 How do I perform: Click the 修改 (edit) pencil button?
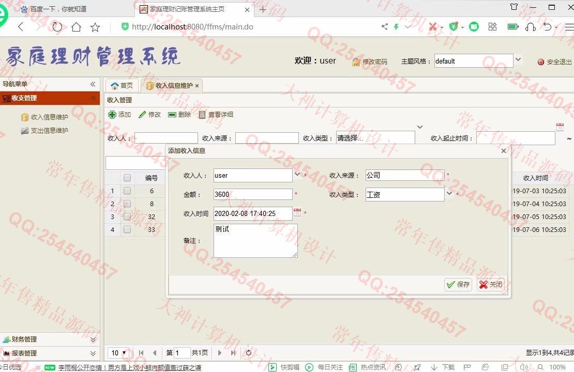(150, 115)
